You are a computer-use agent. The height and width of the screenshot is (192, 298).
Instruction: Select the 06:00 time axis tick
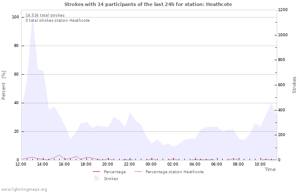click(x=216, y=164)
